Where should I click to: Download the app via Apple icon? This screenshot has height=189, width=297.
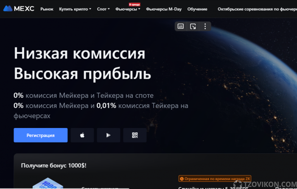(x=82, y=135)
